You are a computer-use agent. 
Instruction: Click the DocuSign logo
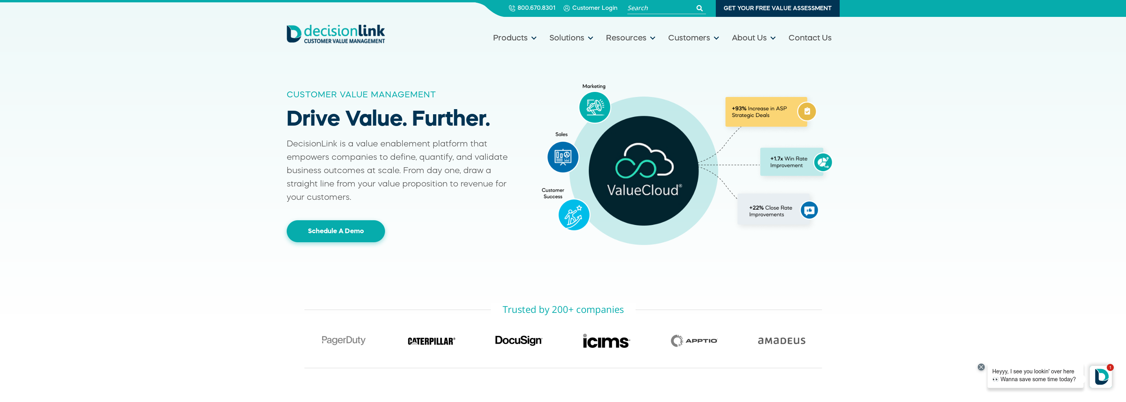click(x=518, y=340)
